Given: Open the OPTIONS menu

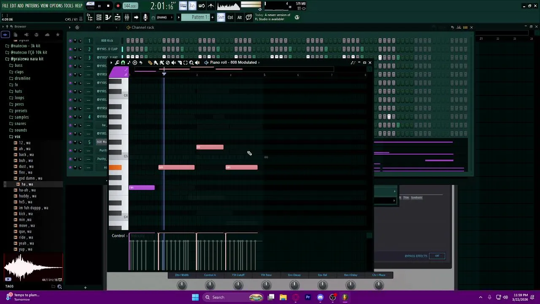Looking at the screenshot, I should point(56,6).
